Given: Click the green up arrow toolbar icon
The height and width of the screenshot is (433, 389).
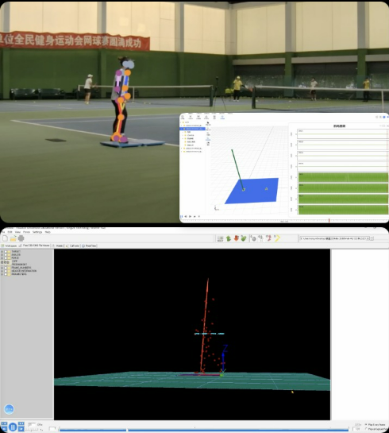Looking at the screenshot, I should pyautogui.click(x=229, y=238).
